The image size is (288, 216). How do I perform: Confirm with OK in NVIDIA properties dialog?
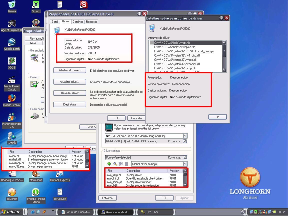116,118
